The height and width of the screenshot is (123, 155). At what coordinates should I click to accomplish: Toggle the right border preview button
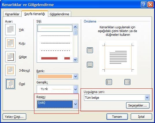pyautogui.click(x=127, y=82)
